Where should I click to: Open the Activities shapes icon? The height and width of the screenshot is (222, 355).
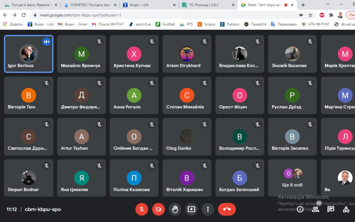tap(346, 209)
